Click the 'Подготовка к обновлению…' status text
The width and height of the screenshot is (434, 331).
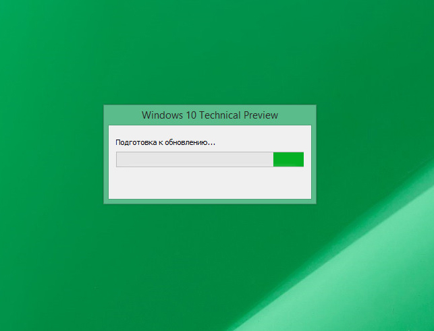(165, 142)
